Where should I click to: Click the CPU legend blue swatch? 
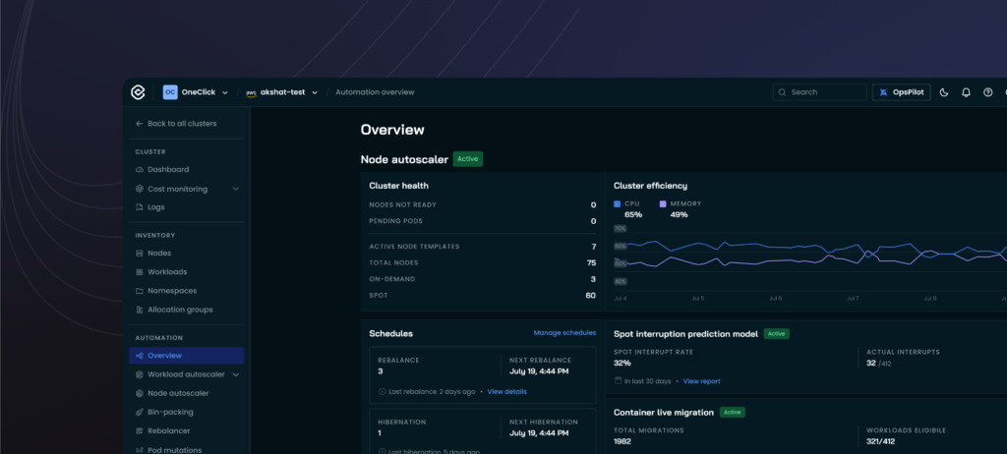618,203
